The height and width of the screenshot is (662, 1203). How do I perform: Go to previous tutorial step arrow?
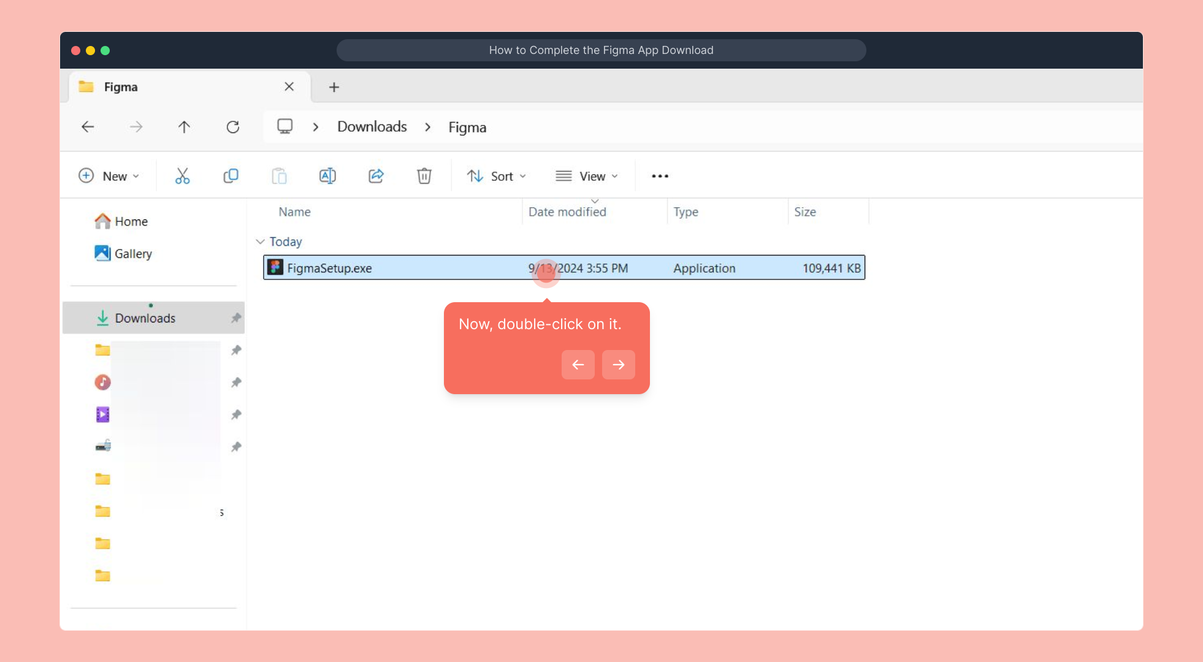coord(578,365)
